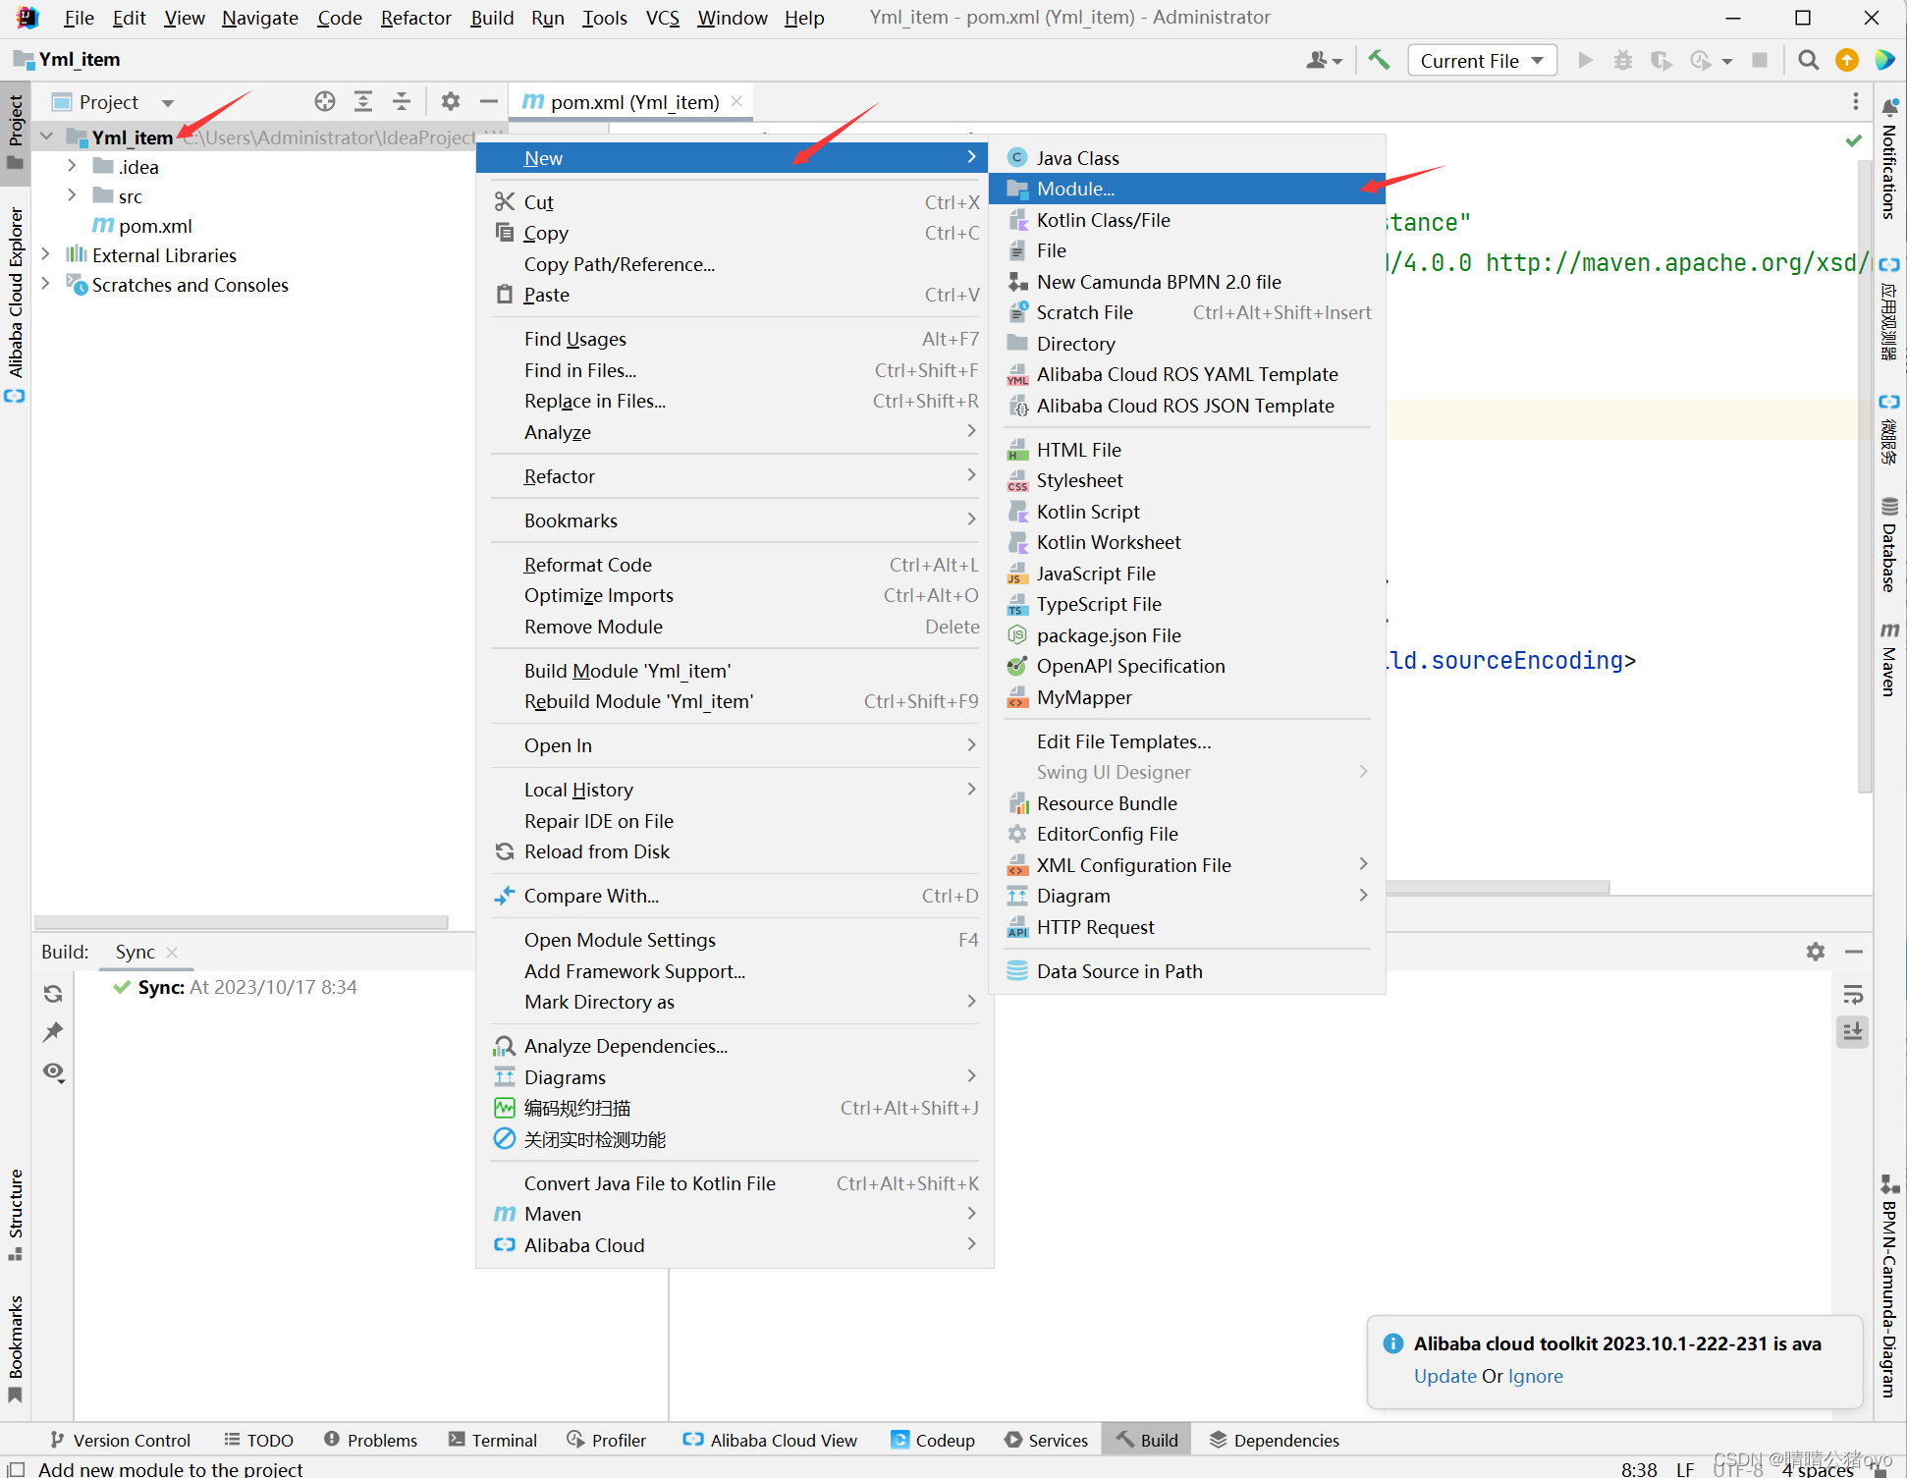Open the Refactor menu in menu bar

pyautogui.click(x=415, y=18)
